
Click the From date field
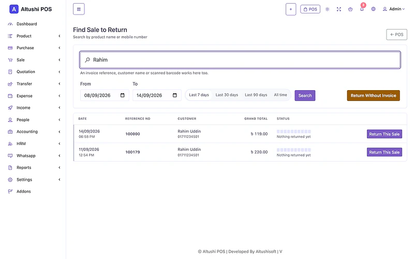105,95
